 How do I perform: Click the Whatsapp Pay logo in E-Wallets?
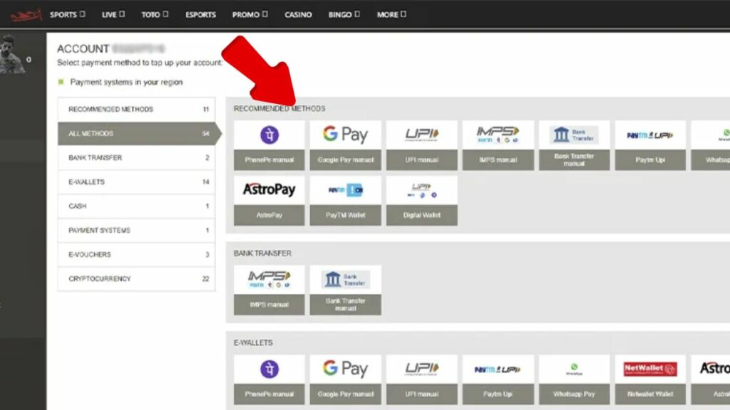point(574,369)
